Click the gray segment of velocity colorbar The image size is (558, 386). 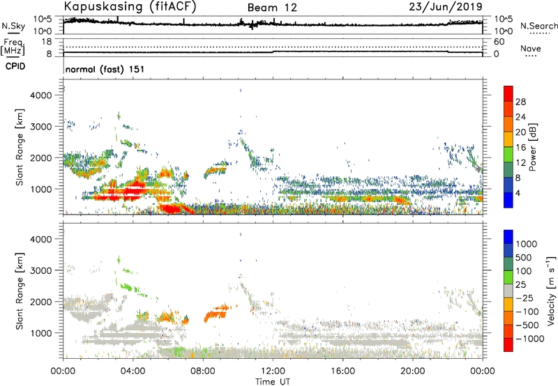tap(508, 291)
